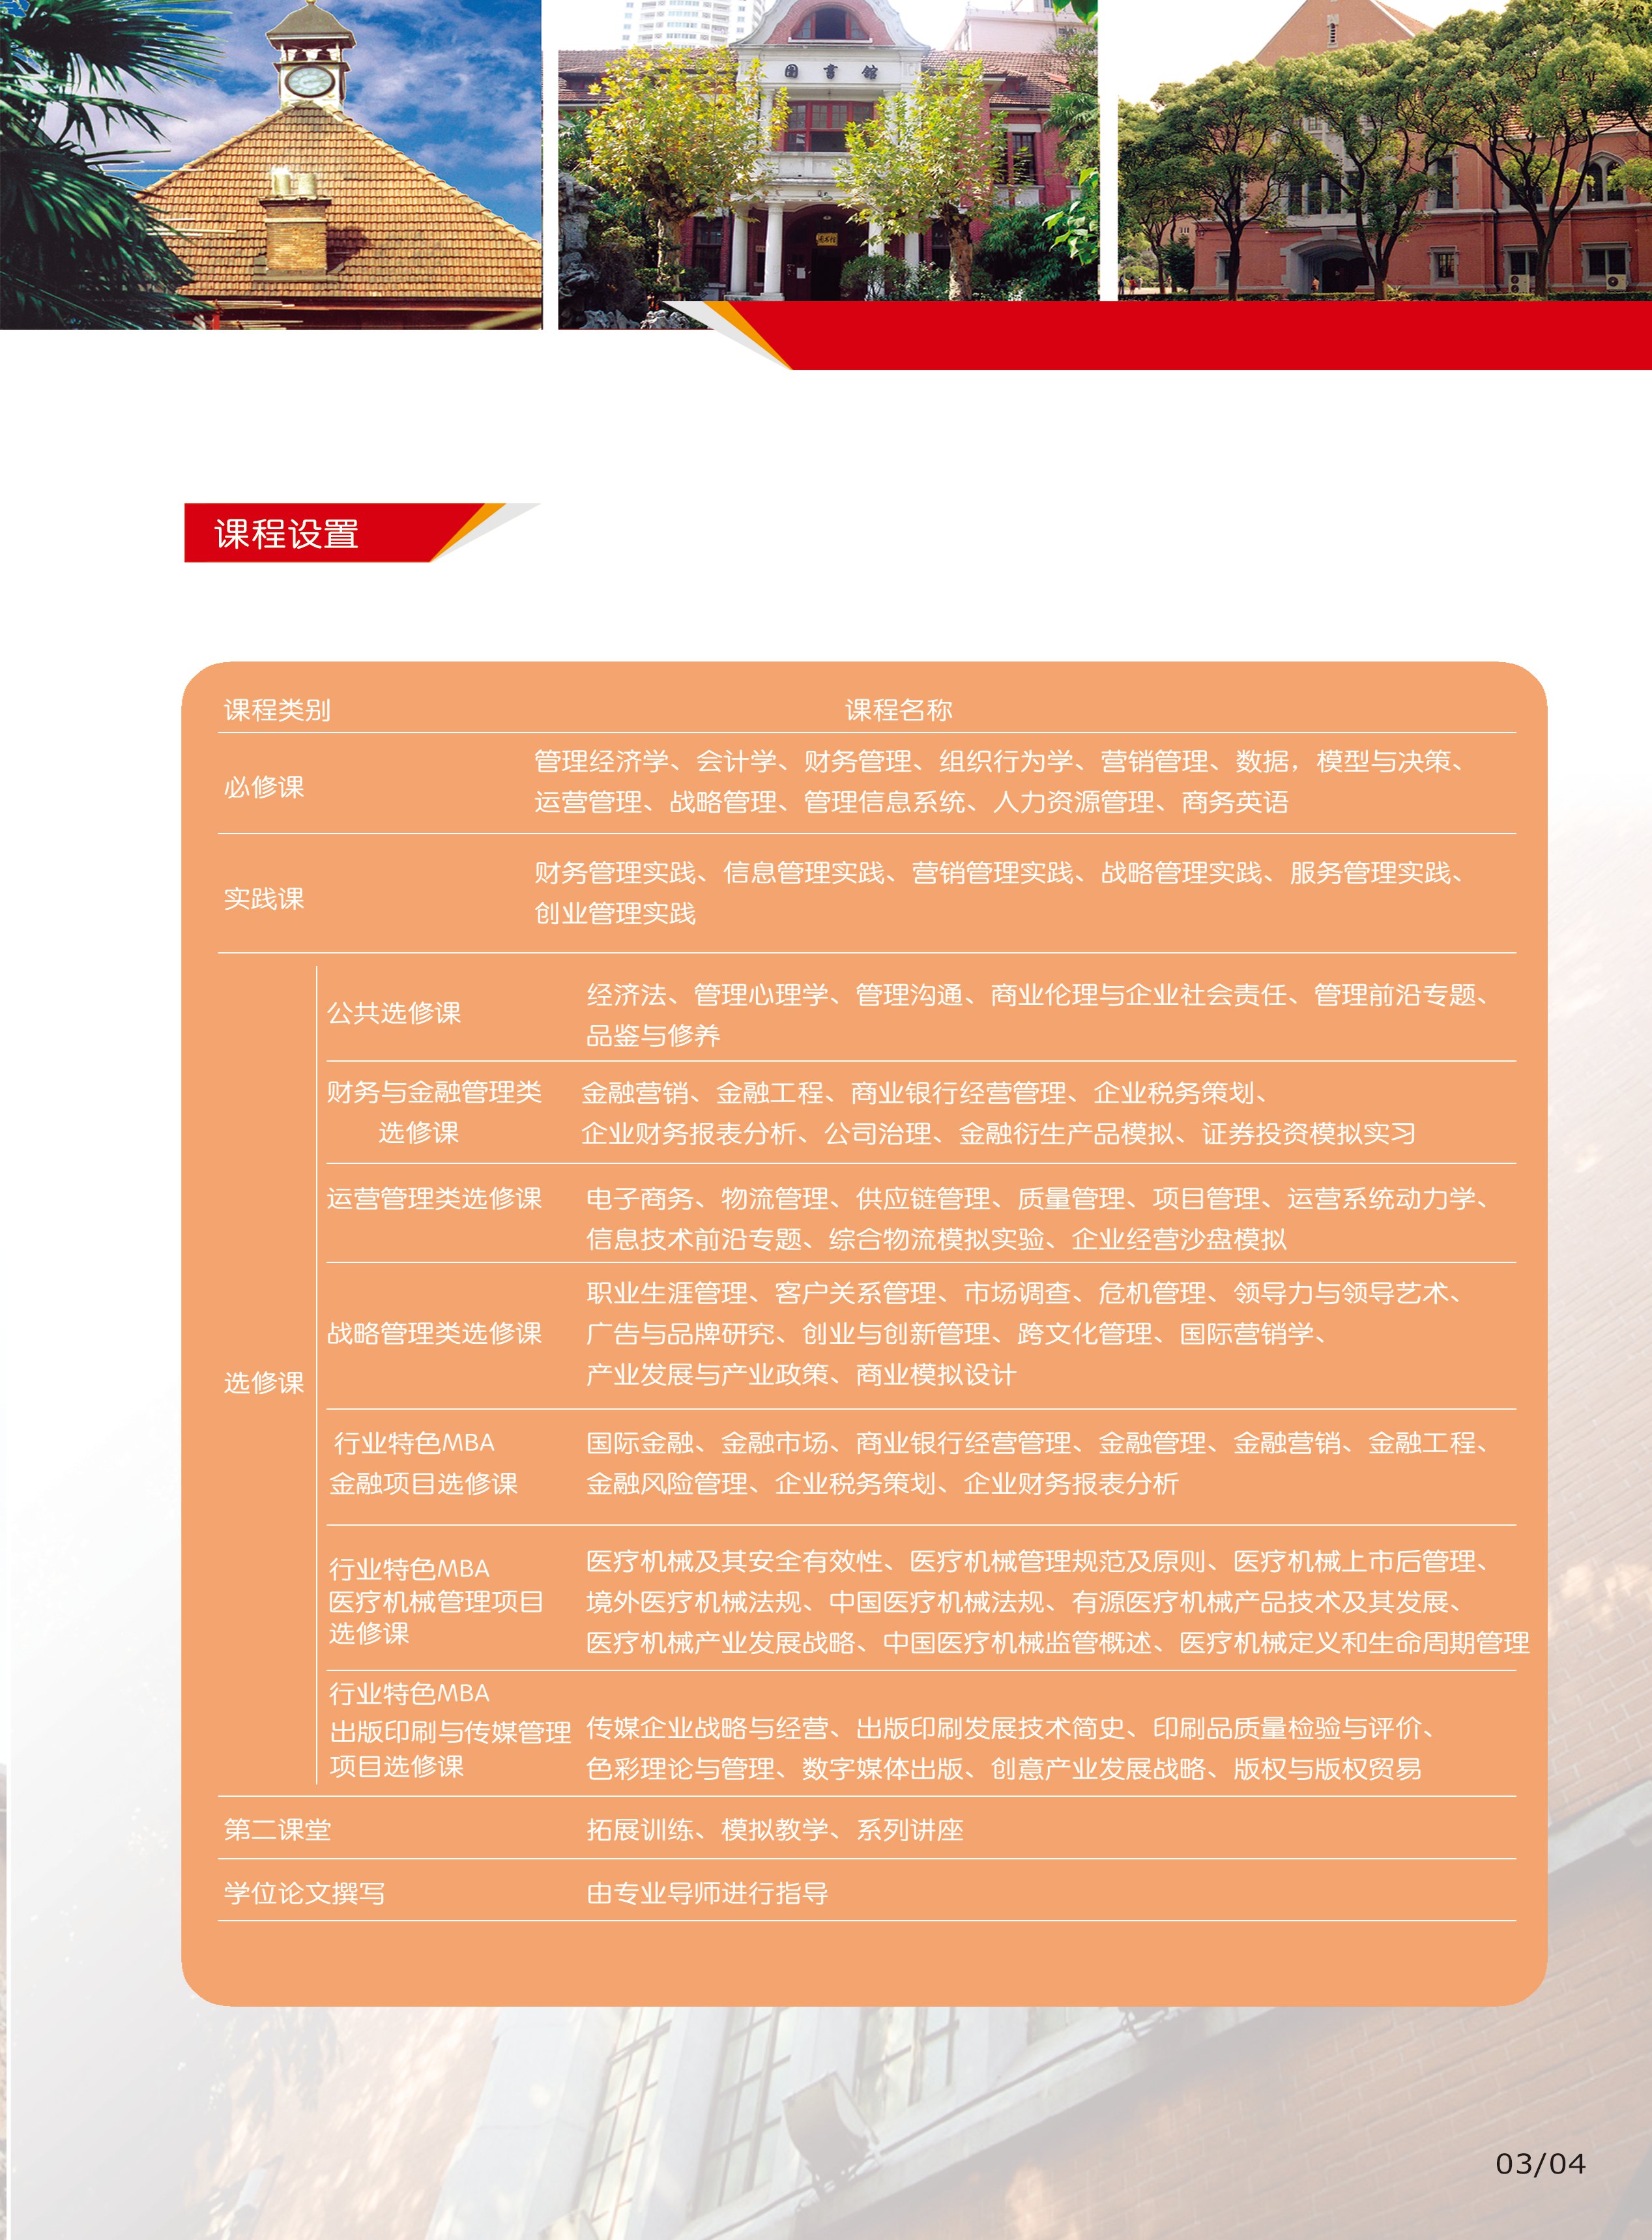This screenshot has height=2240, width=1652.
Task: Click the 必修课 category label
Action: [x=264, y=787]
